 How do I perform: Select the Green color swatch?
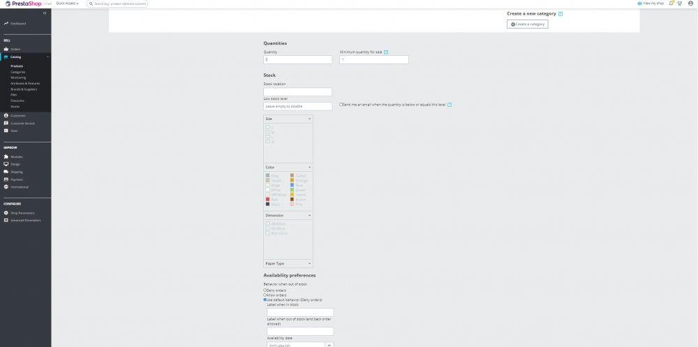tap(292, 190)
